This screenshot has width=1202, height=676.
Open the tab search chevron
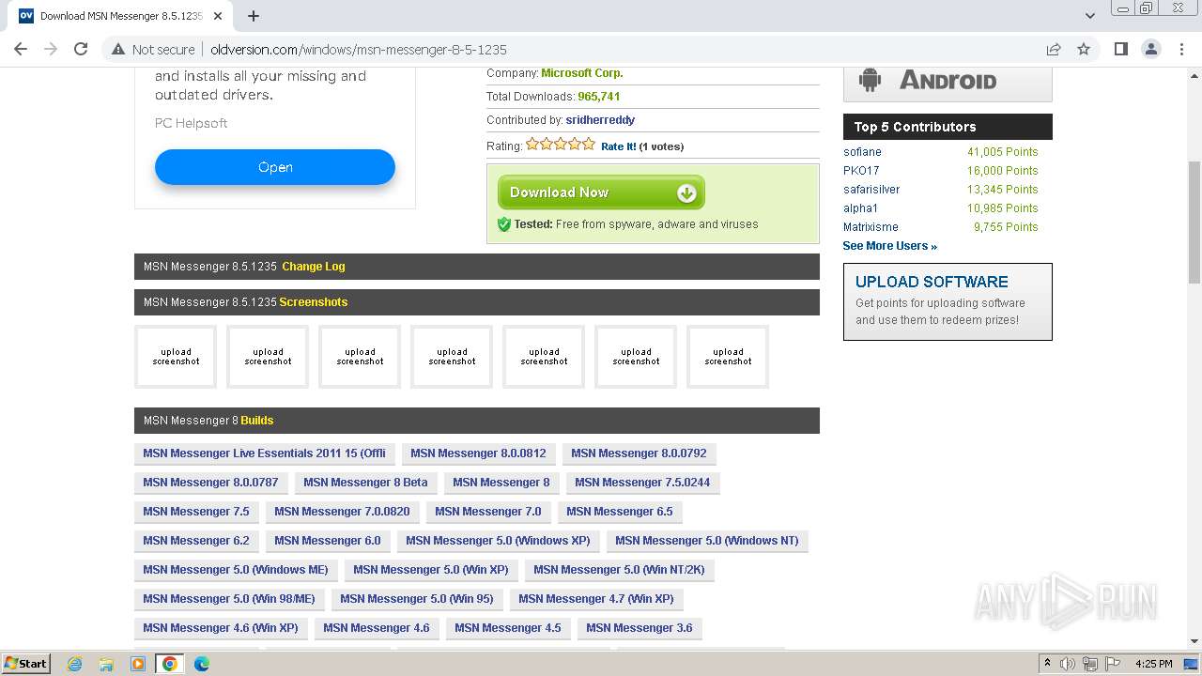point(1089,16)
